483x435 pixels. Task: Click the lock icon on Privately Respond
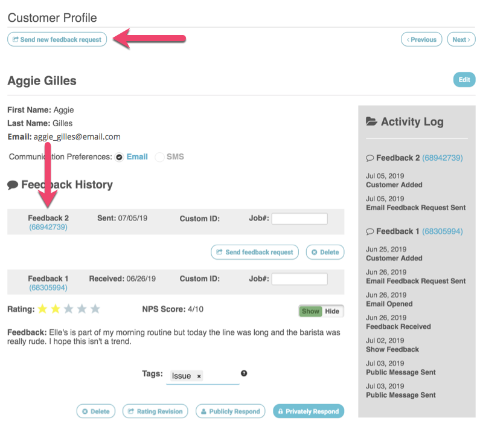281,411
